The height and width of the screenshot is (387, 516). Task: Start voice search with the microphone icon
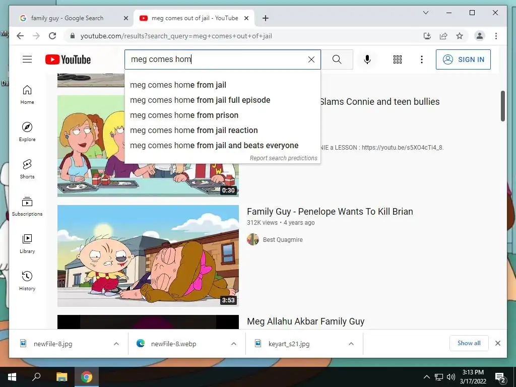367,59
